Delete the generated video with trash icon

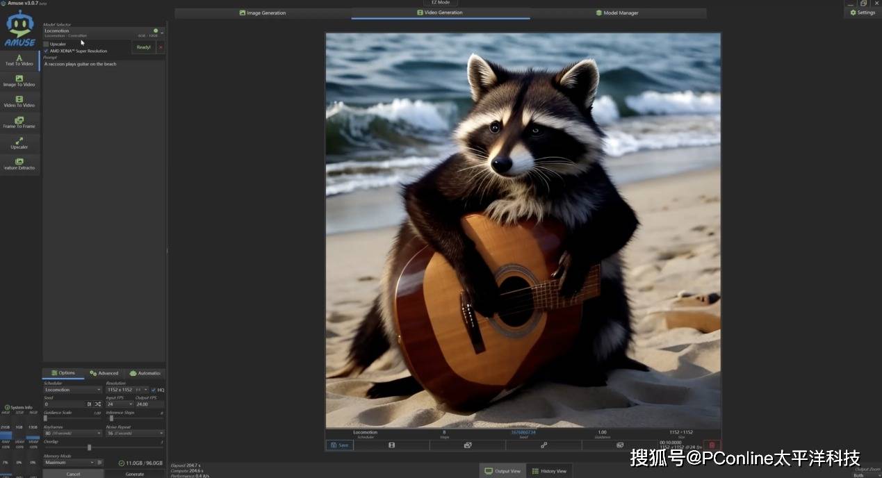point(711,445)
